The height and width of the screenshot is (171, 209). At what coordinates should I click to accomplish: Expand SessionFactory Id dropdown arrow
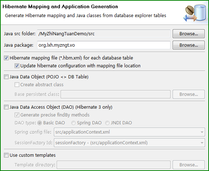(x=202, y=143)
